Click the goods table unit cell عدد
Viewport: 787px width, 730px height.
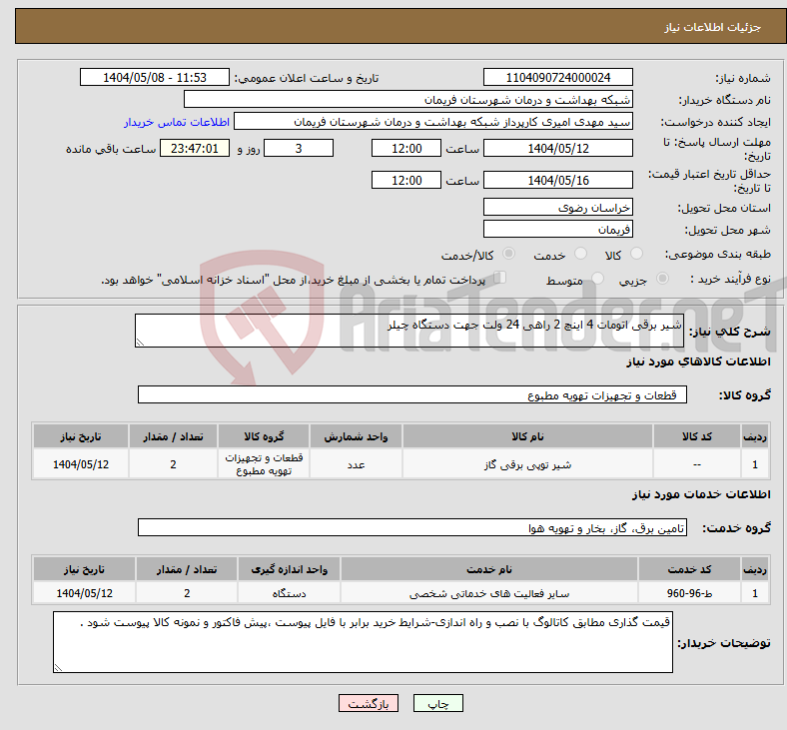356,464
